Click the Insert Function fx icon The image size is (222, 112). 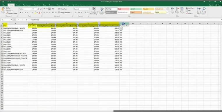click(x=26, y=20)
